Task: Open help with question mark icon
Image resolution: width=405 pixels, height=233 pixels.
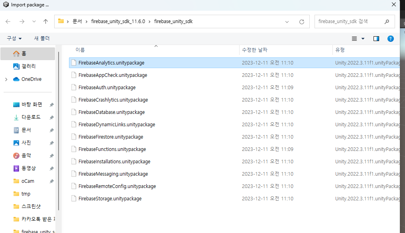Action: pos(391,39)
